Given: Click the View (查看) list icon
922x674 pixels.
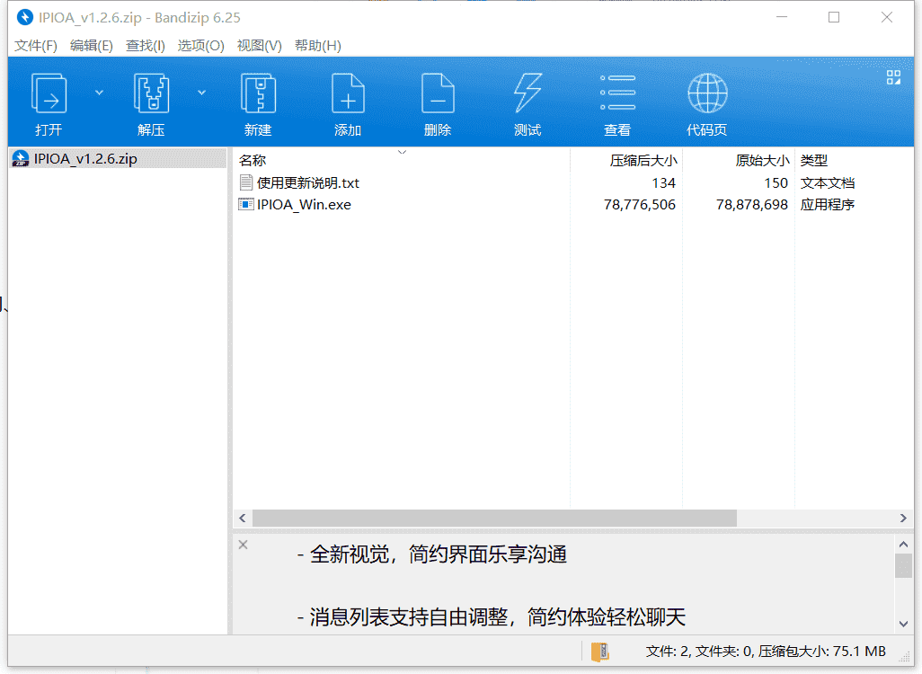Looking at the screenshot, I should pos(617,93).
